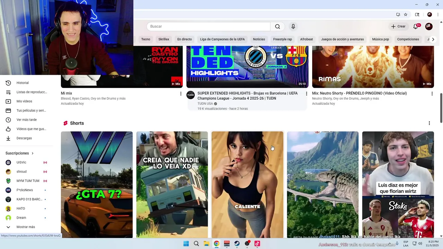443x249 pixels.
Task: Open Shorts section three-dot menu
Action: tap(429, 123)
